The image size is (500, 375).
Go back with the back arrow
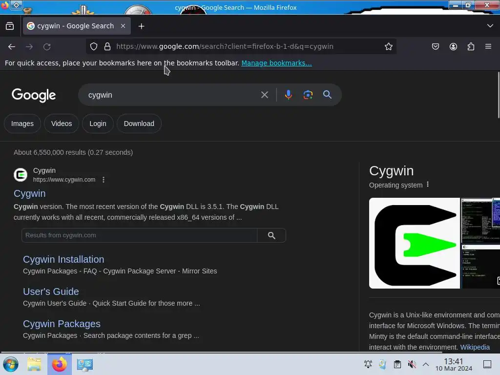pyautogui.click(x=12, y=46)
